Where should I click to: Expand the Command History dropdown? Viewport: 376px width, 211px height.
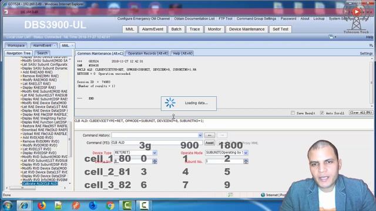(x=200, y=135)
